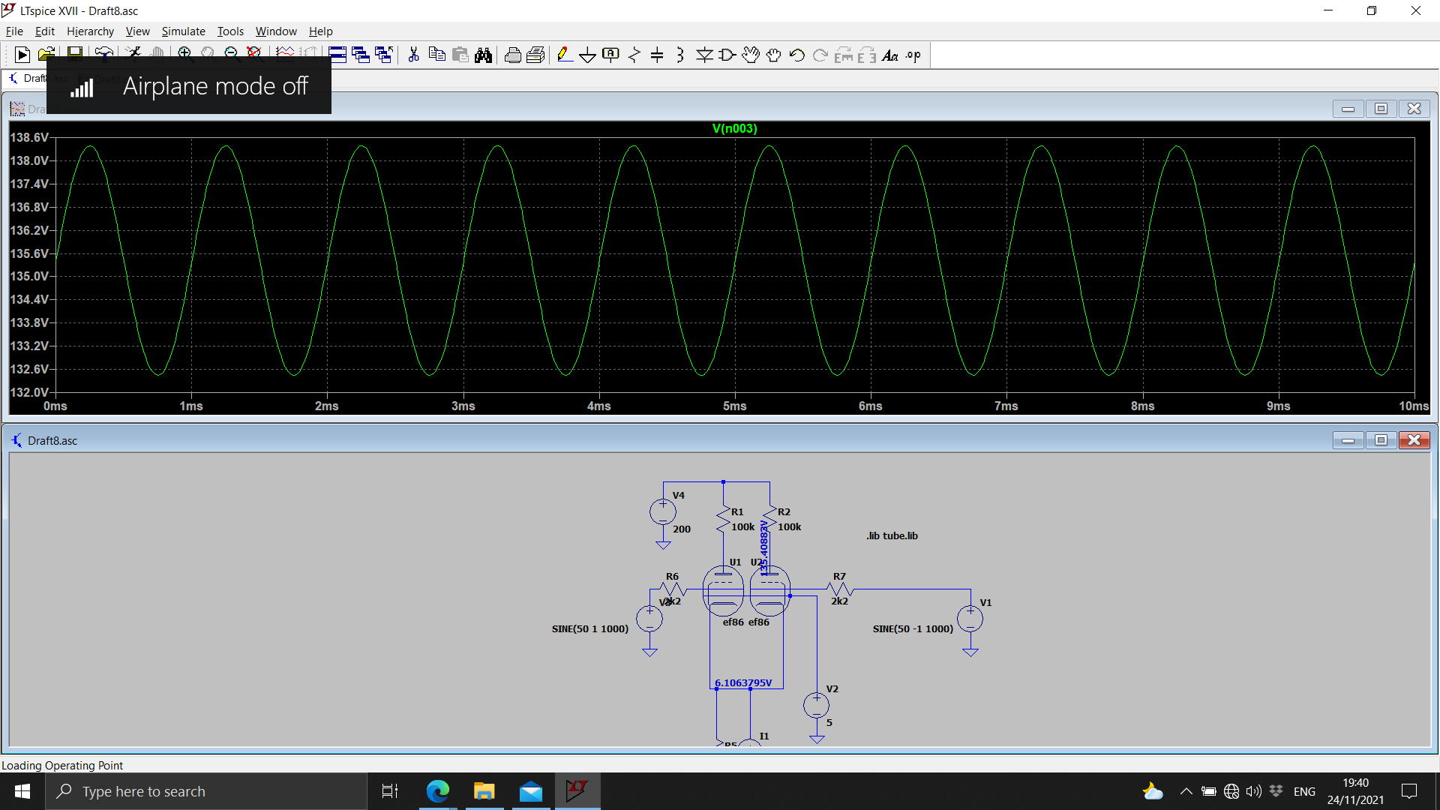Open the Simulate menu
Image resolution: width=1440 pixels, height=810 pixels.
183,31
